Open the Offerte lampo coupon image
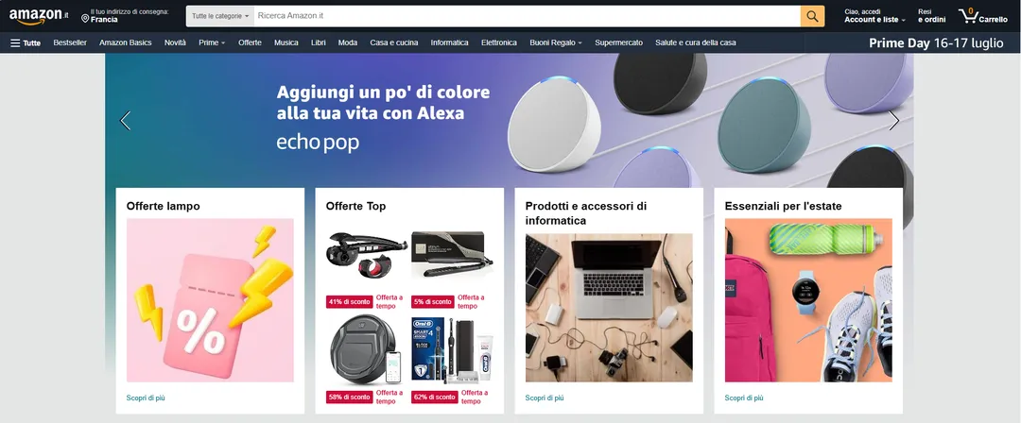The image size is (1021, 423). tap(210, 300)
